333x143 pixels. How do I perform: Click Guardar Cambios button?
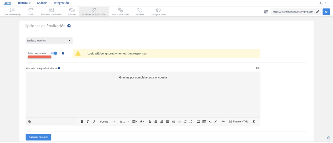[x=39, y=137]
